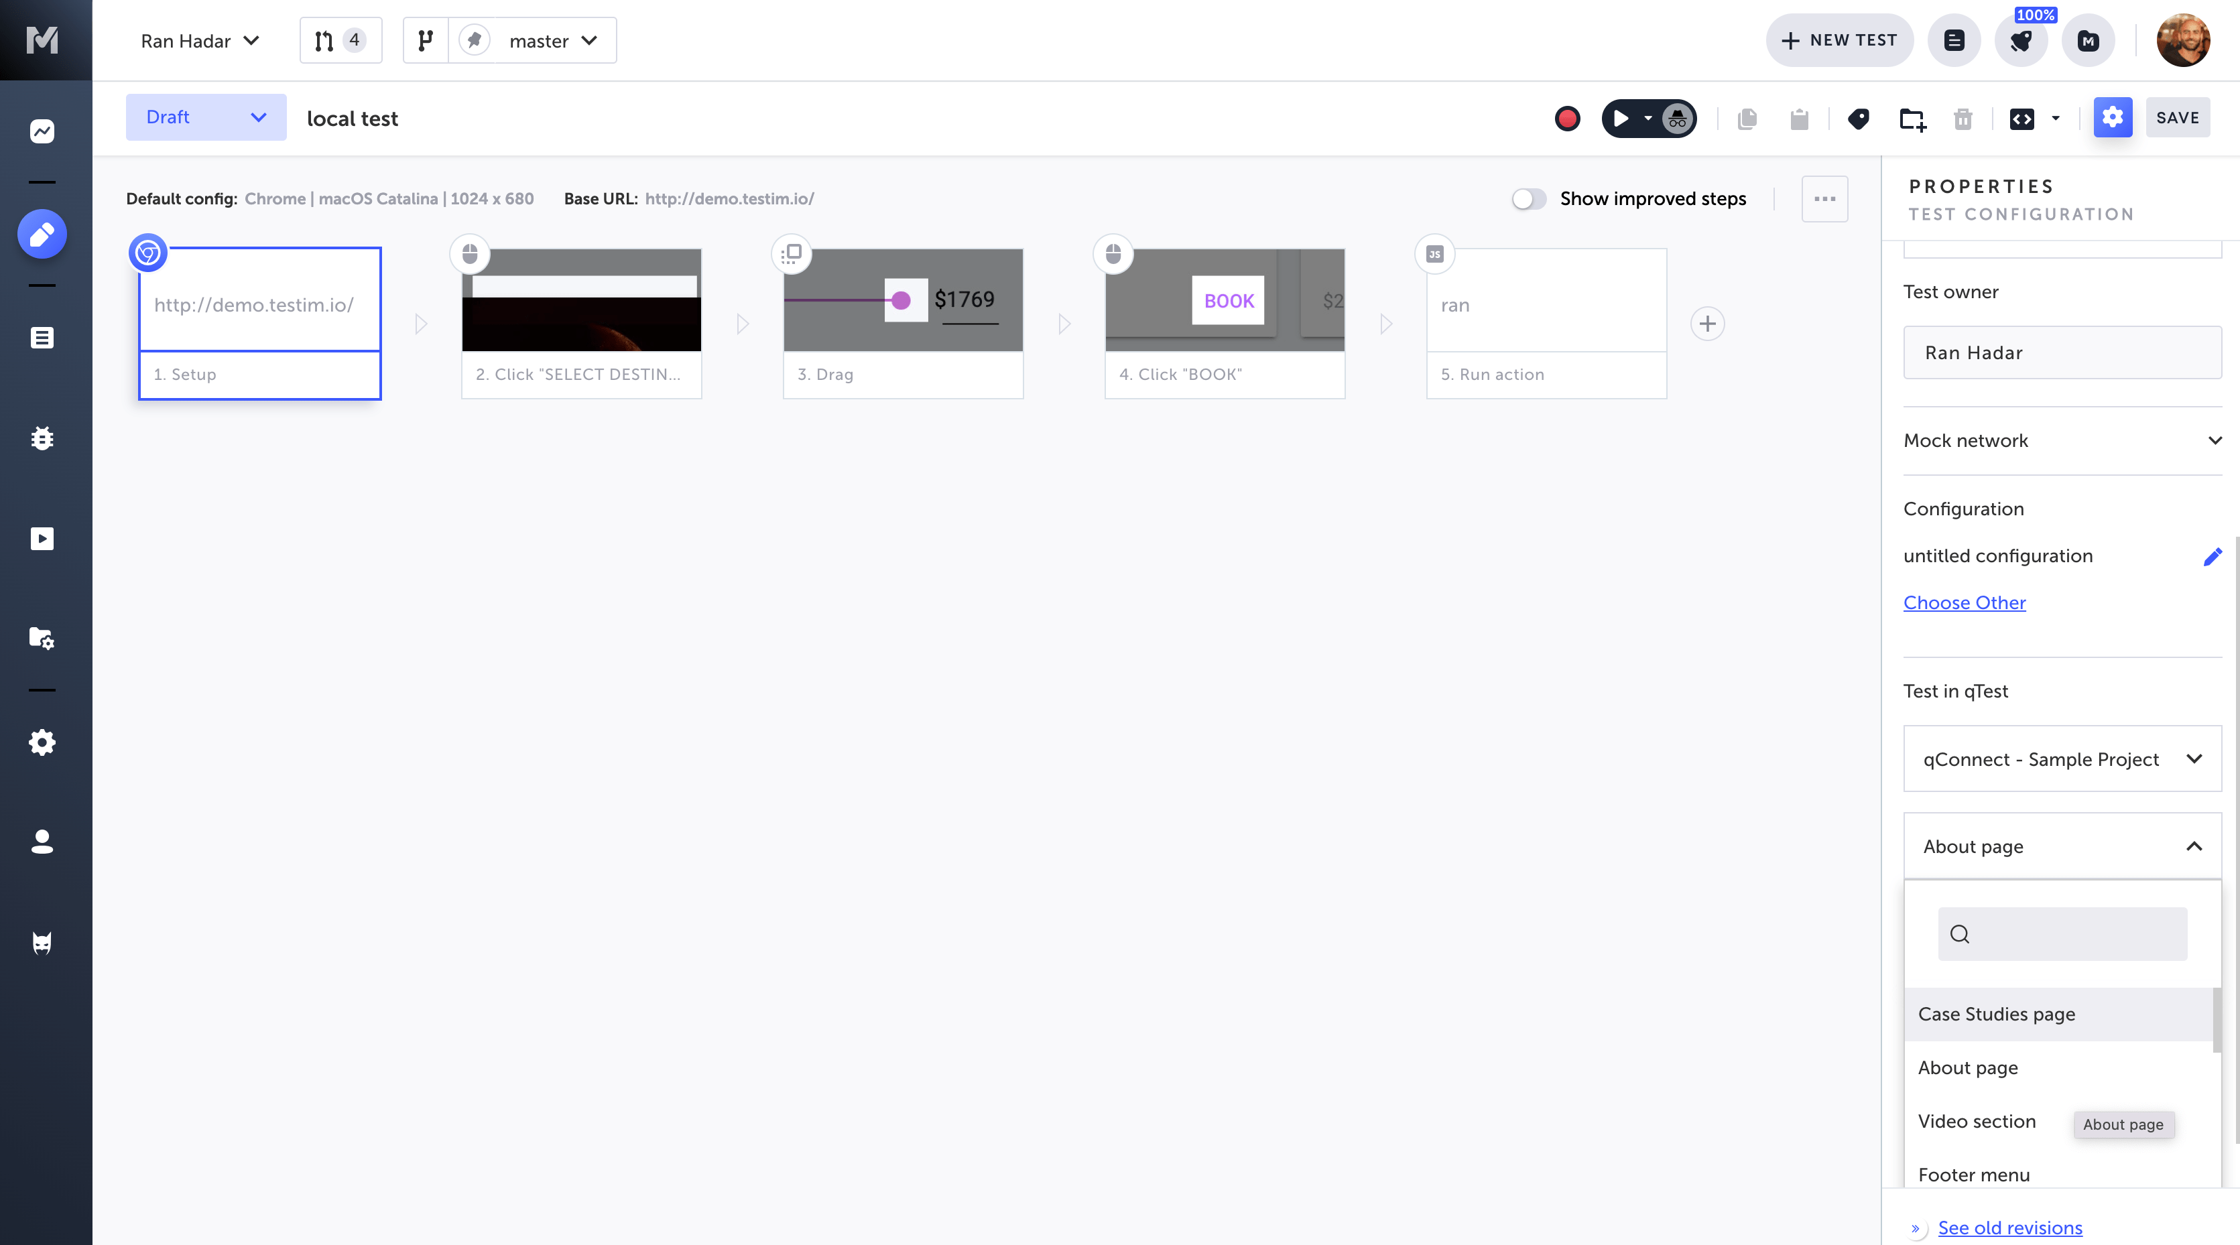Click the red record button
Image resolution: width=2240 pixels, height=1245 pixels.
click(1567, 118)
